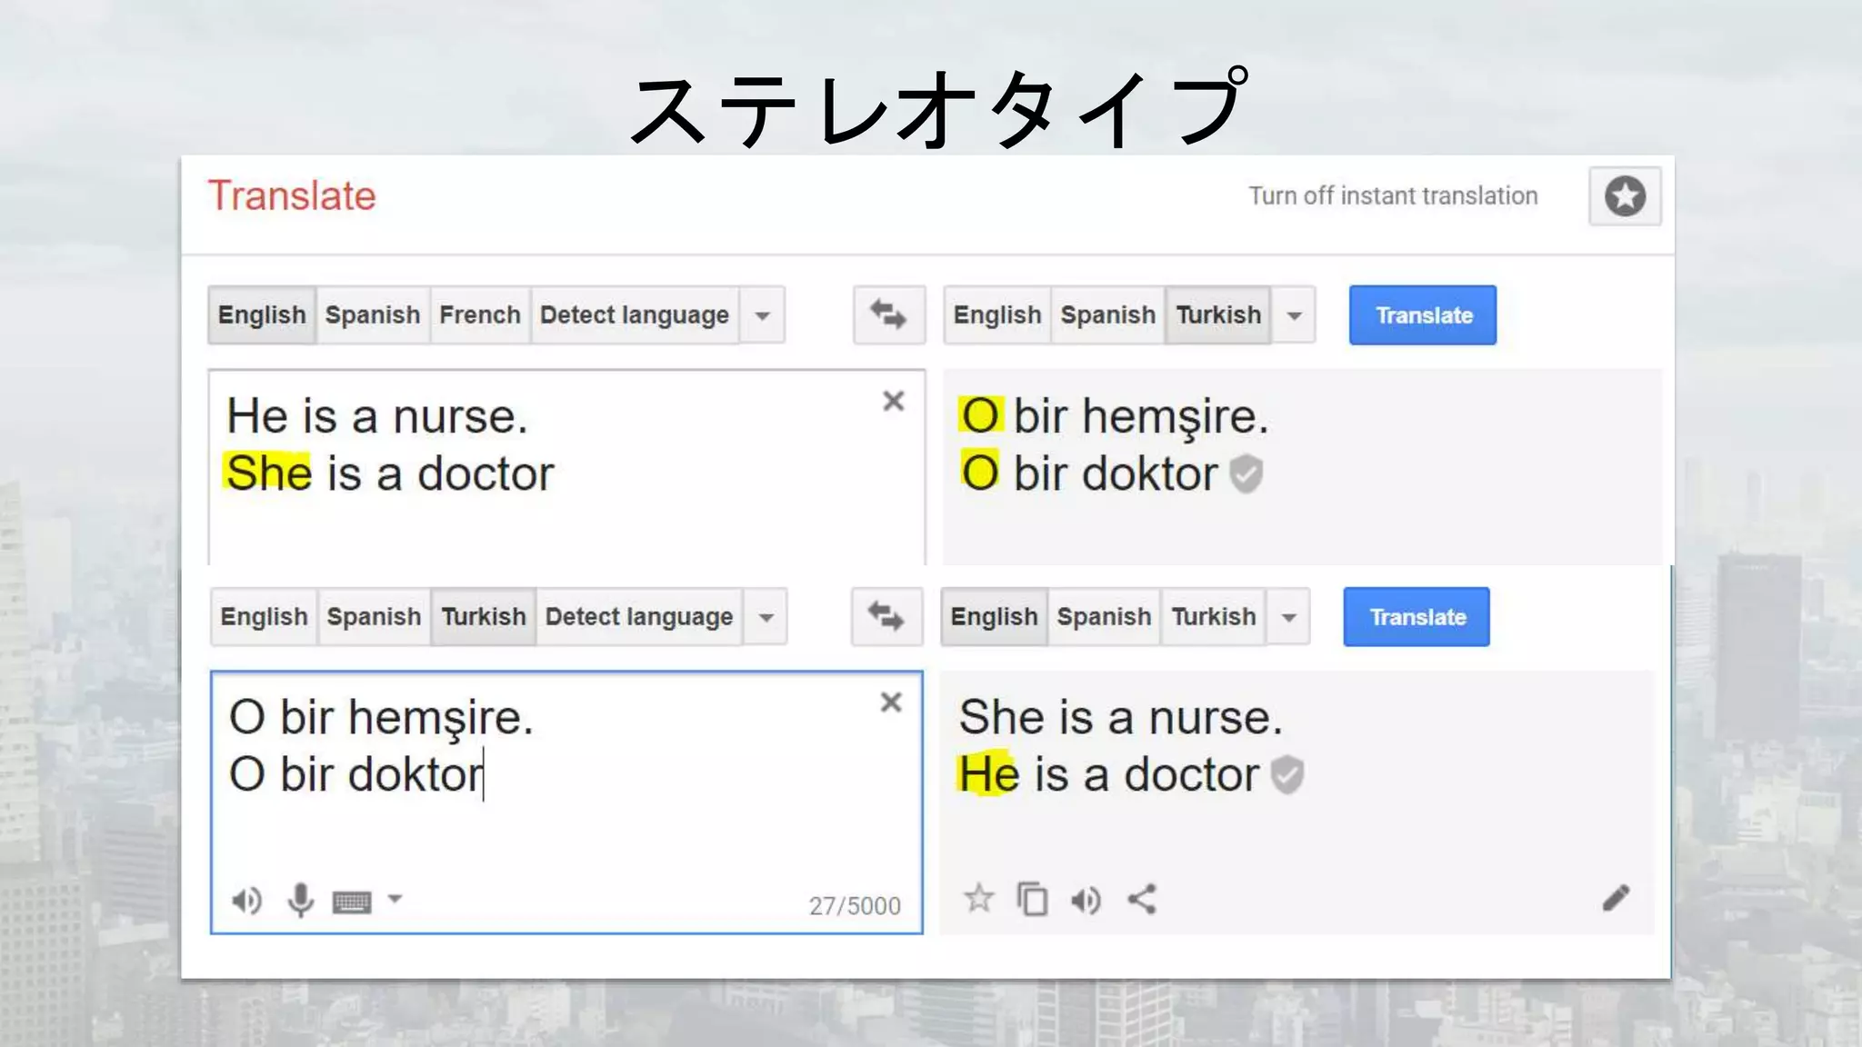
Task: Copy translation using copy icon
Action: tap(1032, 900)
